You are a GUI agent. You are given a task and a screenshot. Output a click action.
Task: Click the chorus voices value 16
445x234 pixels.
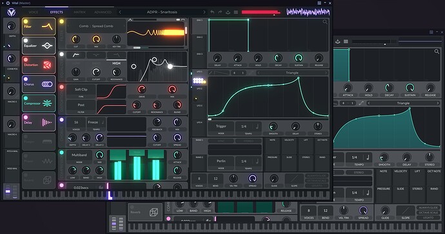point(76,122)
